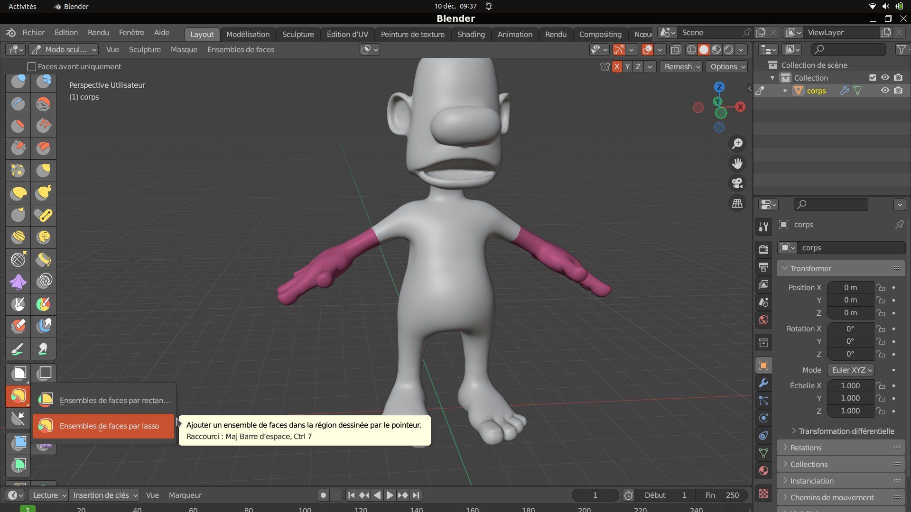Screen dimensions: 911x512
Task: Open the Insertion de clés dropdown
Action: pyautogui.click(x=104, y=495)
